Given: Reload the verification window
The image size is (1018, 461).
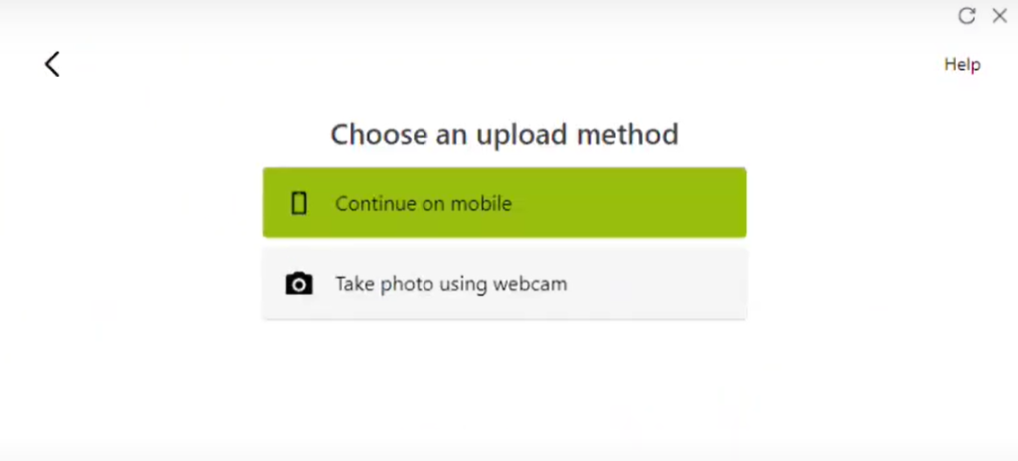Looking at the screenshot, I should [x=966, y=16].
